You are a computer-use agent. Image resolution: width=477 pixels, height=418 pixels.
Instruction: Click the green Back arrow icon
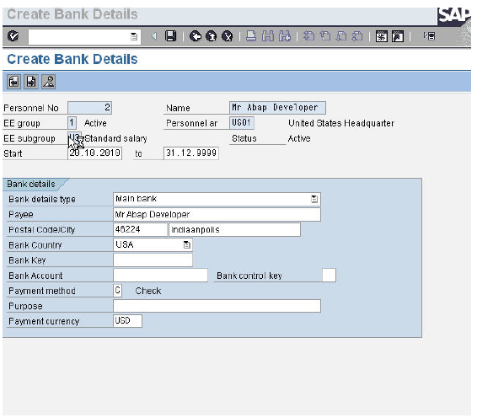pyautogui.click(x=196, y=36)
